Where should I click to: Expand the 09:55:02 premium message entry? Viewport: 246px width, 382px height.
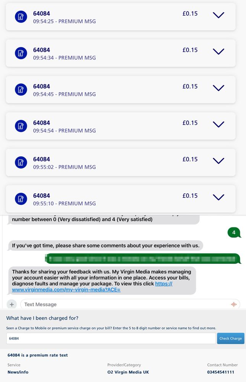pyautogui.click(x=218, y=161)
